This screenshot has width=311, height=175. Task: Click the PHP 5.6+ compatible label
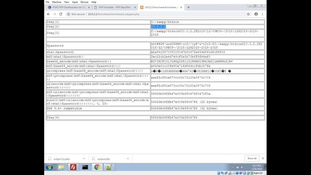pos(64,108)
